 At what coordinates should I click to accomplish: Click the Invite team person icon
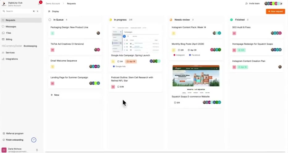[247, 3]
